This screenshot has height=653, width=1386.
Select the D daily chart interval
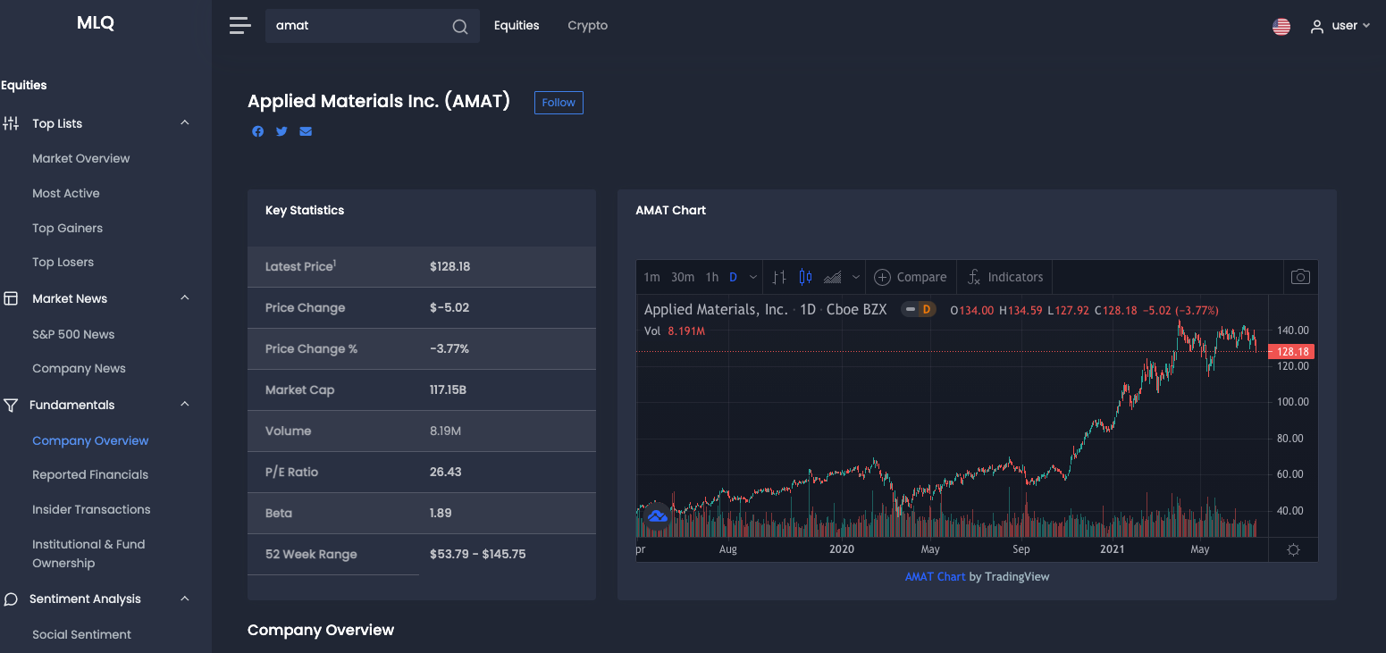[733, 277]
